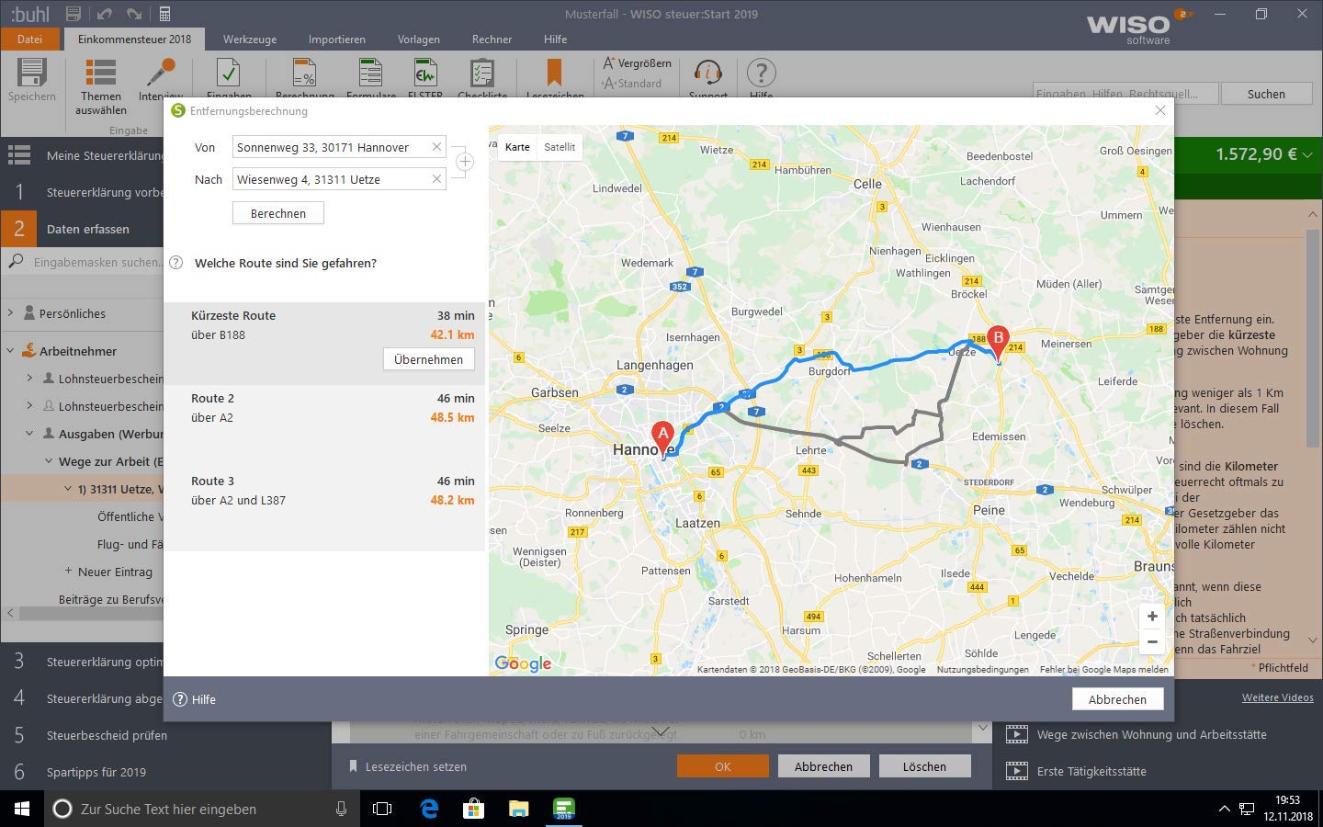Click map marker B near Uetze

[998, 344]
